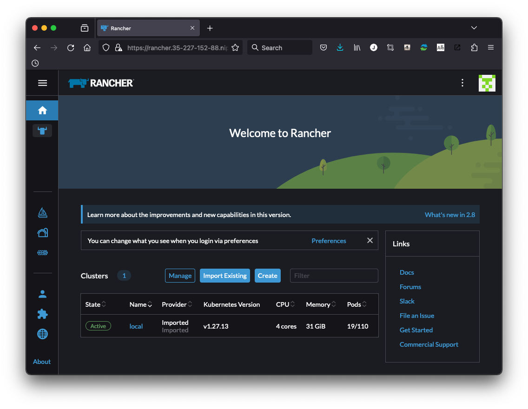Viewport: 528px width, 409px height.
Task: Click the Manage clusters button
Action: click(x=180, y=276)
